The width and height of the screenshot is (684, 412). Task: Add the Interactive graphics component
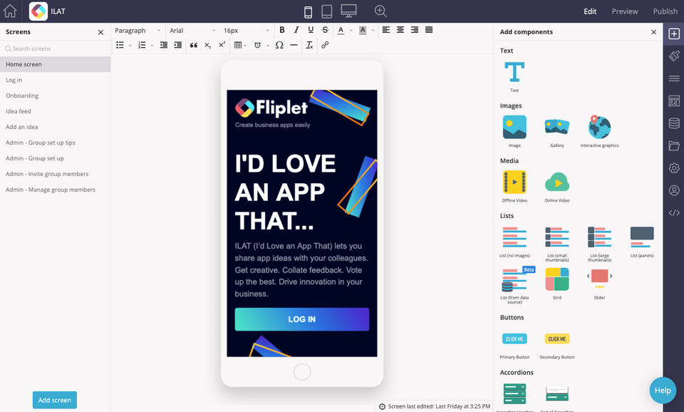pyautogui.click(x=599, y=128)
